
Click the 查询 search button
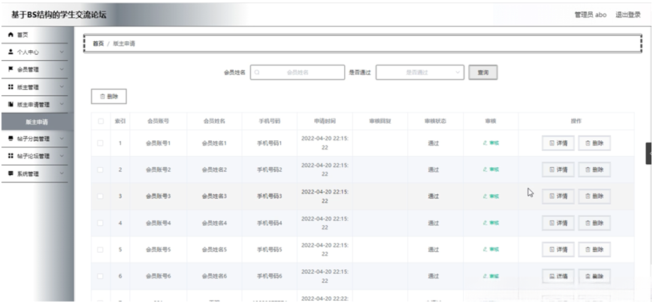pyautogui.click(x=483, y=72)
